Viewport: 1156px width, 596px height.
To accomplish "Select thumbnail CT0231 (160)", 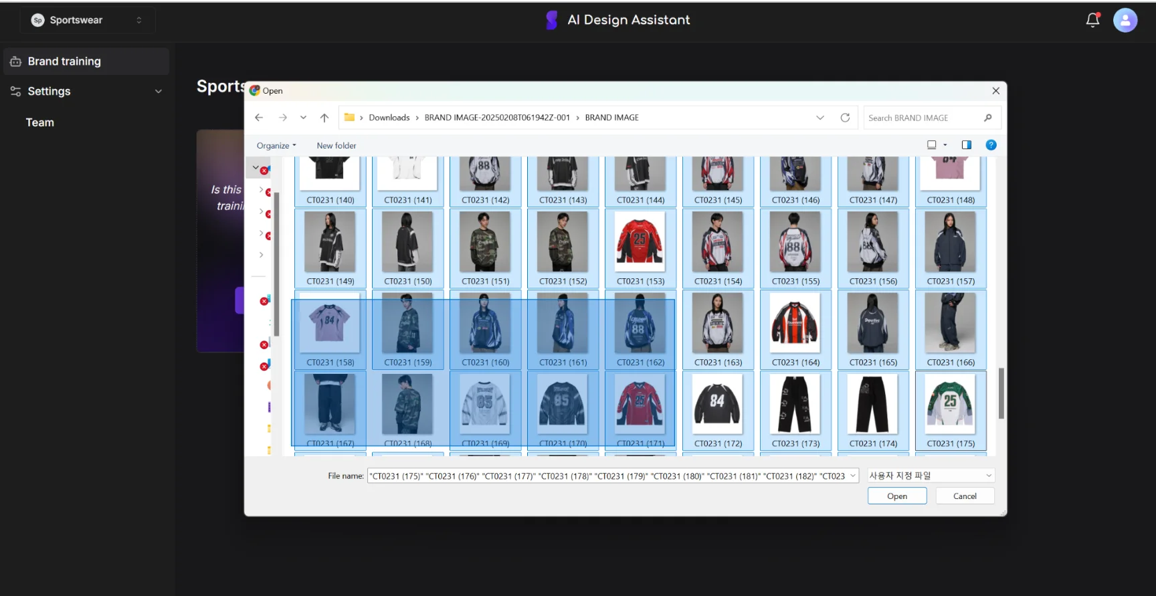I will [x=486, y=329].
